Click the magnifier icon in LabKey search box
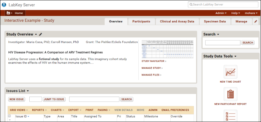The height and width of the screenshot is (122, 261). (191, 5)
